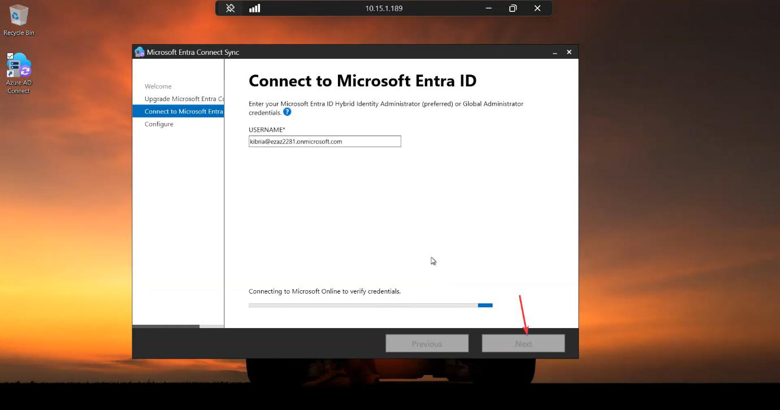
Task: Close the 10.15.1.189 remote session
Action: point(538,8)
